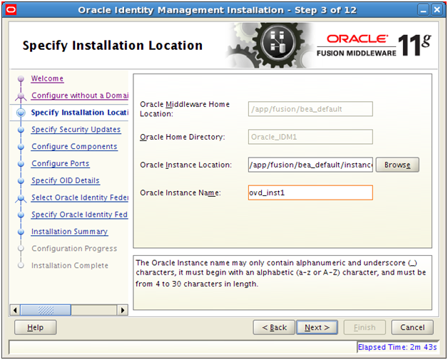This screenshot has width=448, height=360.
Task: Click the Installation Summary bullet icon
Action: [21, 232]
